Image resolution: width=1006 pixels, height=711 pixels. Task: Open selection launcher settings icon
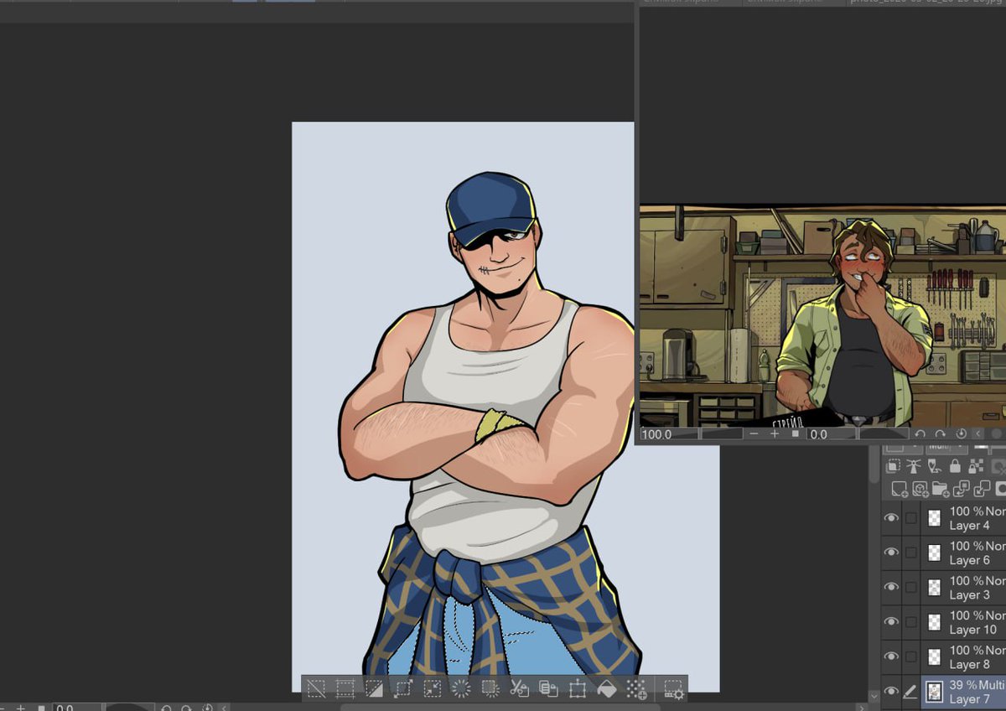(674, 689)
